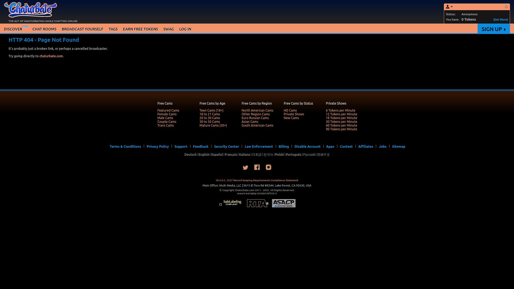Switch language to Deutsch
Viewport: 514px width, 289px height.
(x=190, y=155)
